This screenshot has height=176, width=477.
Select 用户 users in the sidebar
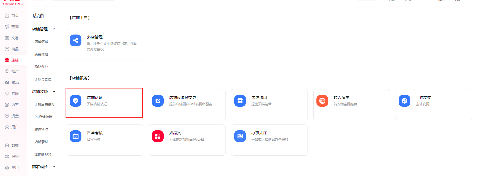12,127
